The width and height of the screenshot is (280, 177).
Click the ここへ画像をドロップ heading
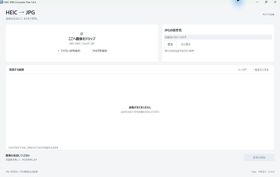(82, 39)
